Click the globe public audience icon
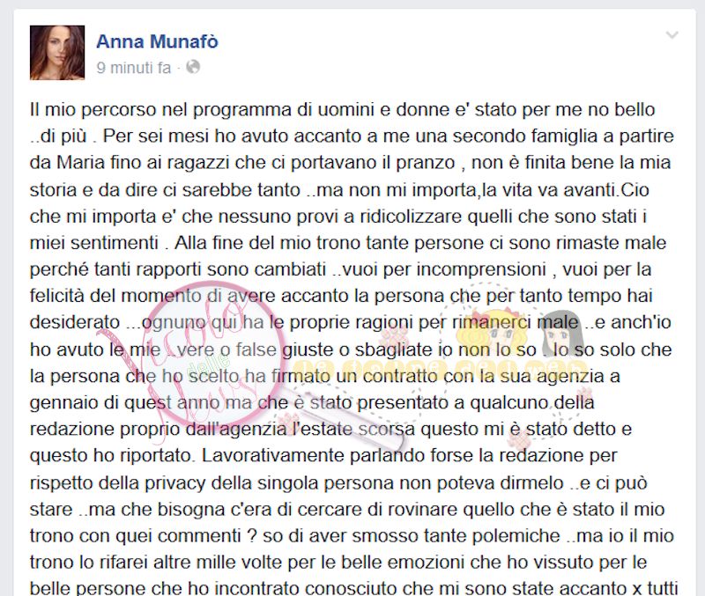This screenshot has width=705, height=596. [193, 67]
